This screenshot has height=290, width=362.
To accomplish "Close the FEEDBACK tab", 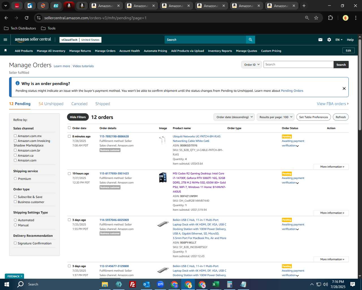I will point(21,276).
